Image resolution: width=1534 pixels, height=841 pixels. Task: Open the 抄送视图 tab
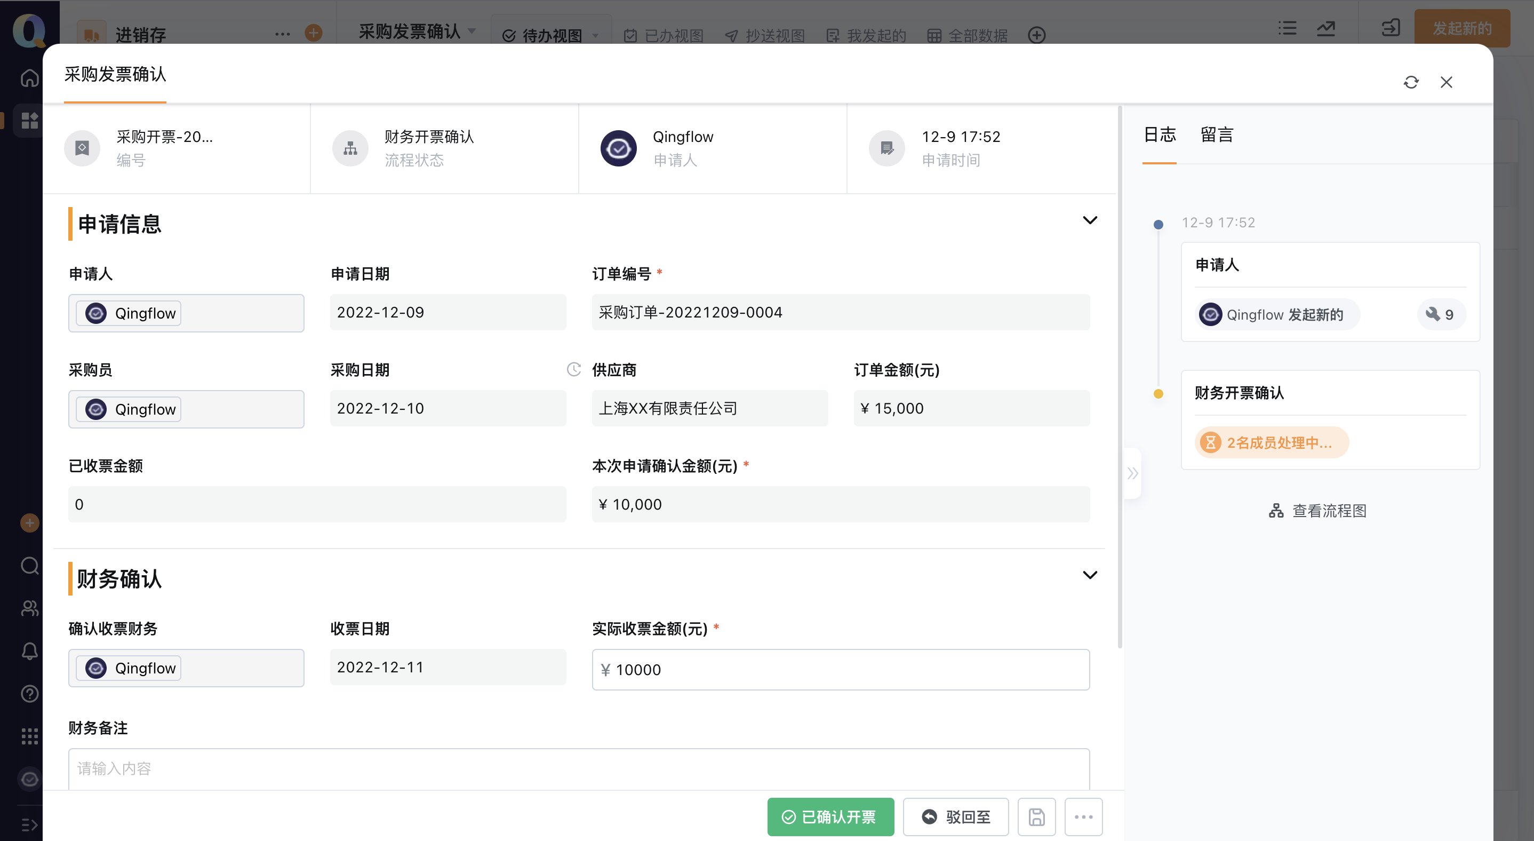(x=765, y=36)
